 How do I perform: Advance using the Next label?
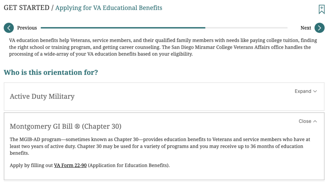tap(306, 28)
